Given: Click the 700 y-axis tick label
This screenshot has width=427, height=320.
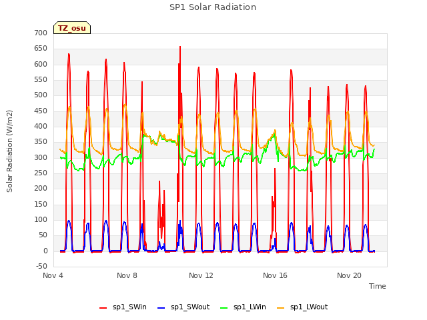Looking at the screenshot, I should (41, 33).
